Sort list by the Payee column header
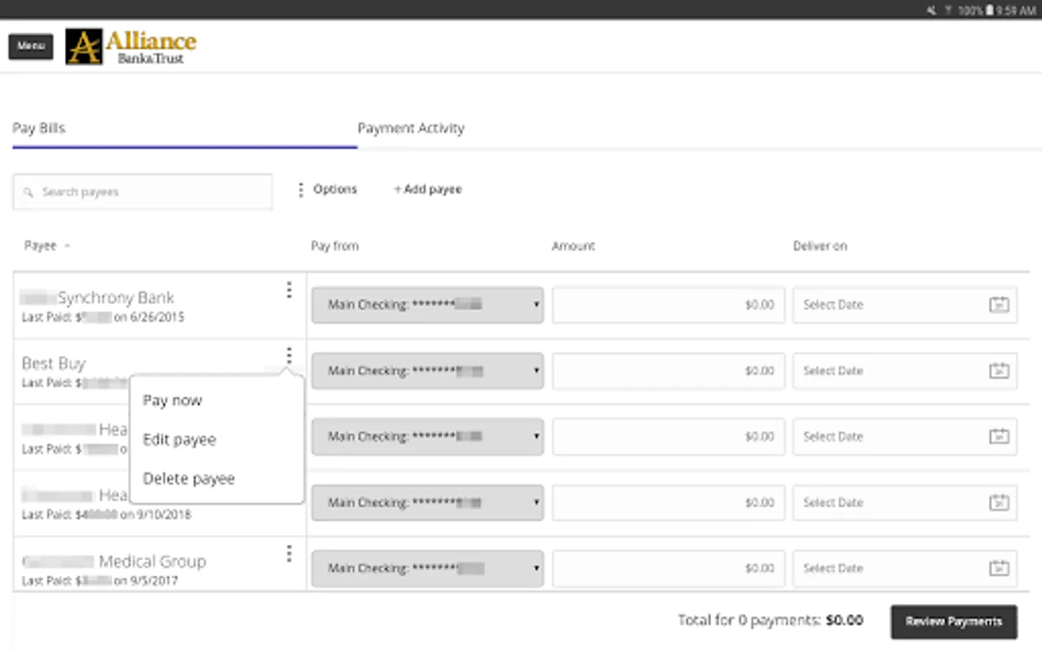This screenshot has height=651, width=1042. pos(41,246)
